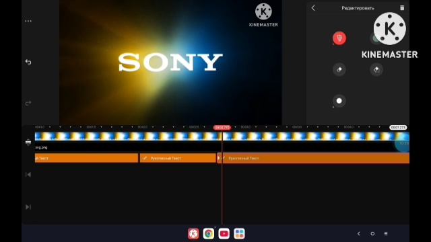The width and height of the screenshot is (431, 242).
Task: Open Chrome from the dock
Action: click(x=209, y=233)
